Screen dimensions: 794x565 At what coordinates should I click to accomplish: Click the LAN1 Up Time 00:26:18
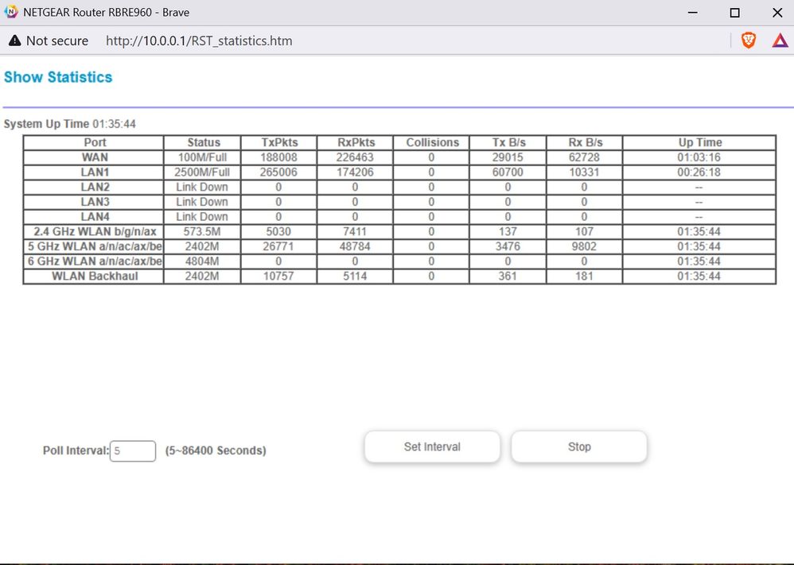click(699, 172)
